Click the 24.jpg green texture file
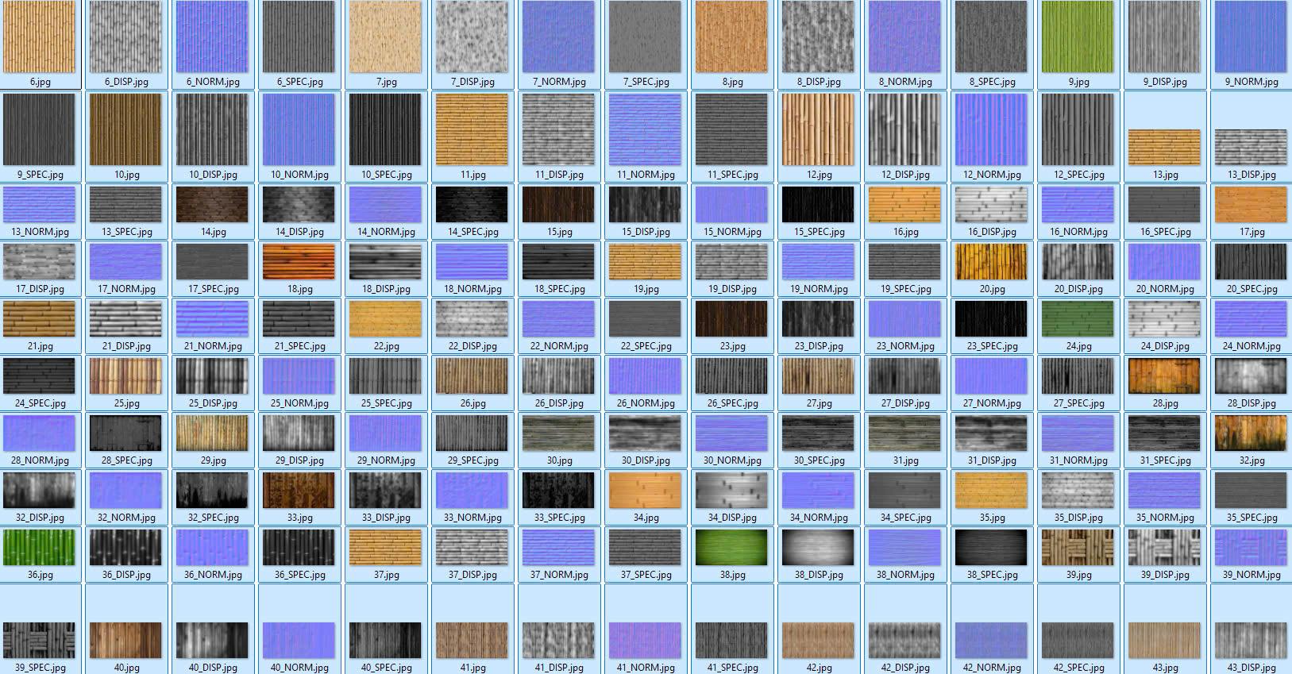 pos(1078,319)
